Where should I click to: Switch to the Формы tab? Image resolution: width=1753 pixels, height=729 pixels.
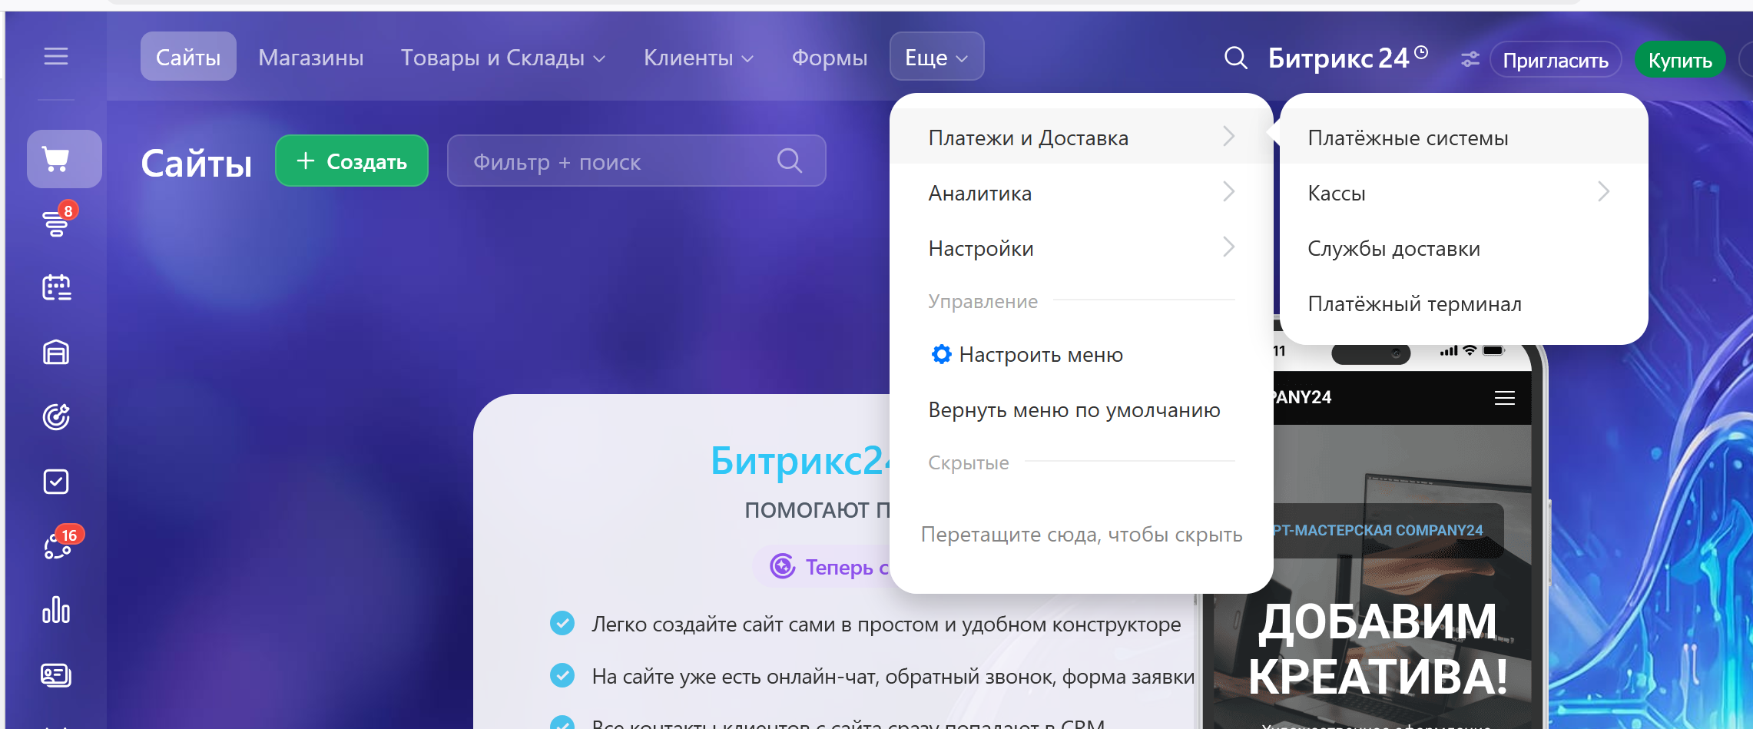pyautogui.click(x=830, y=58)
